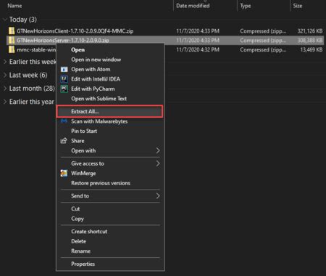Click the Share icon
The width and height of the screenshot is (326, 276).
click(64, 141)
